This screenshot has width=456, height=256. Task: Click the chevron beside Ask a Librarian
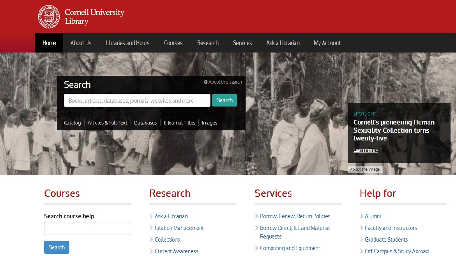(151, 216)
